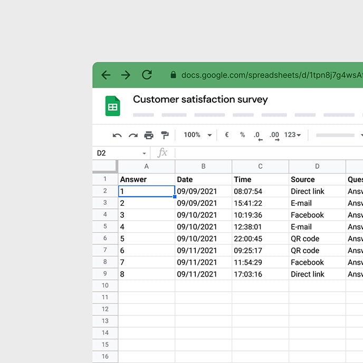Select the Facebook cell in row 8
The height and width of the screenshot is (363, 363).
(318, 262)
